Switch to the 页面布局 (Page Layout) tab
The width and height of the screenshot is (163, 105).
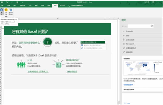[x=23, y=6]
